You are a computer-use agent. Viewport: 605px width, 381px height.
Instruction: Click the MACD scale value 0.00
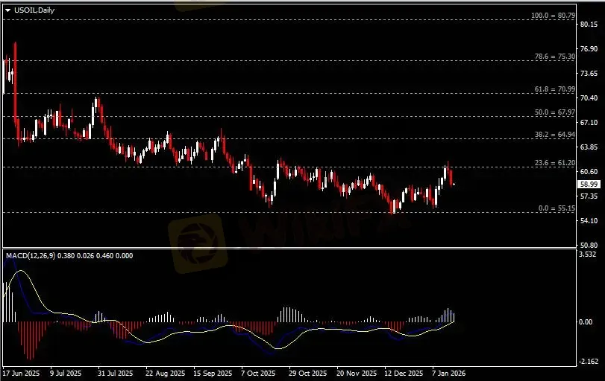pyautogui.click(x=586, y=321)
